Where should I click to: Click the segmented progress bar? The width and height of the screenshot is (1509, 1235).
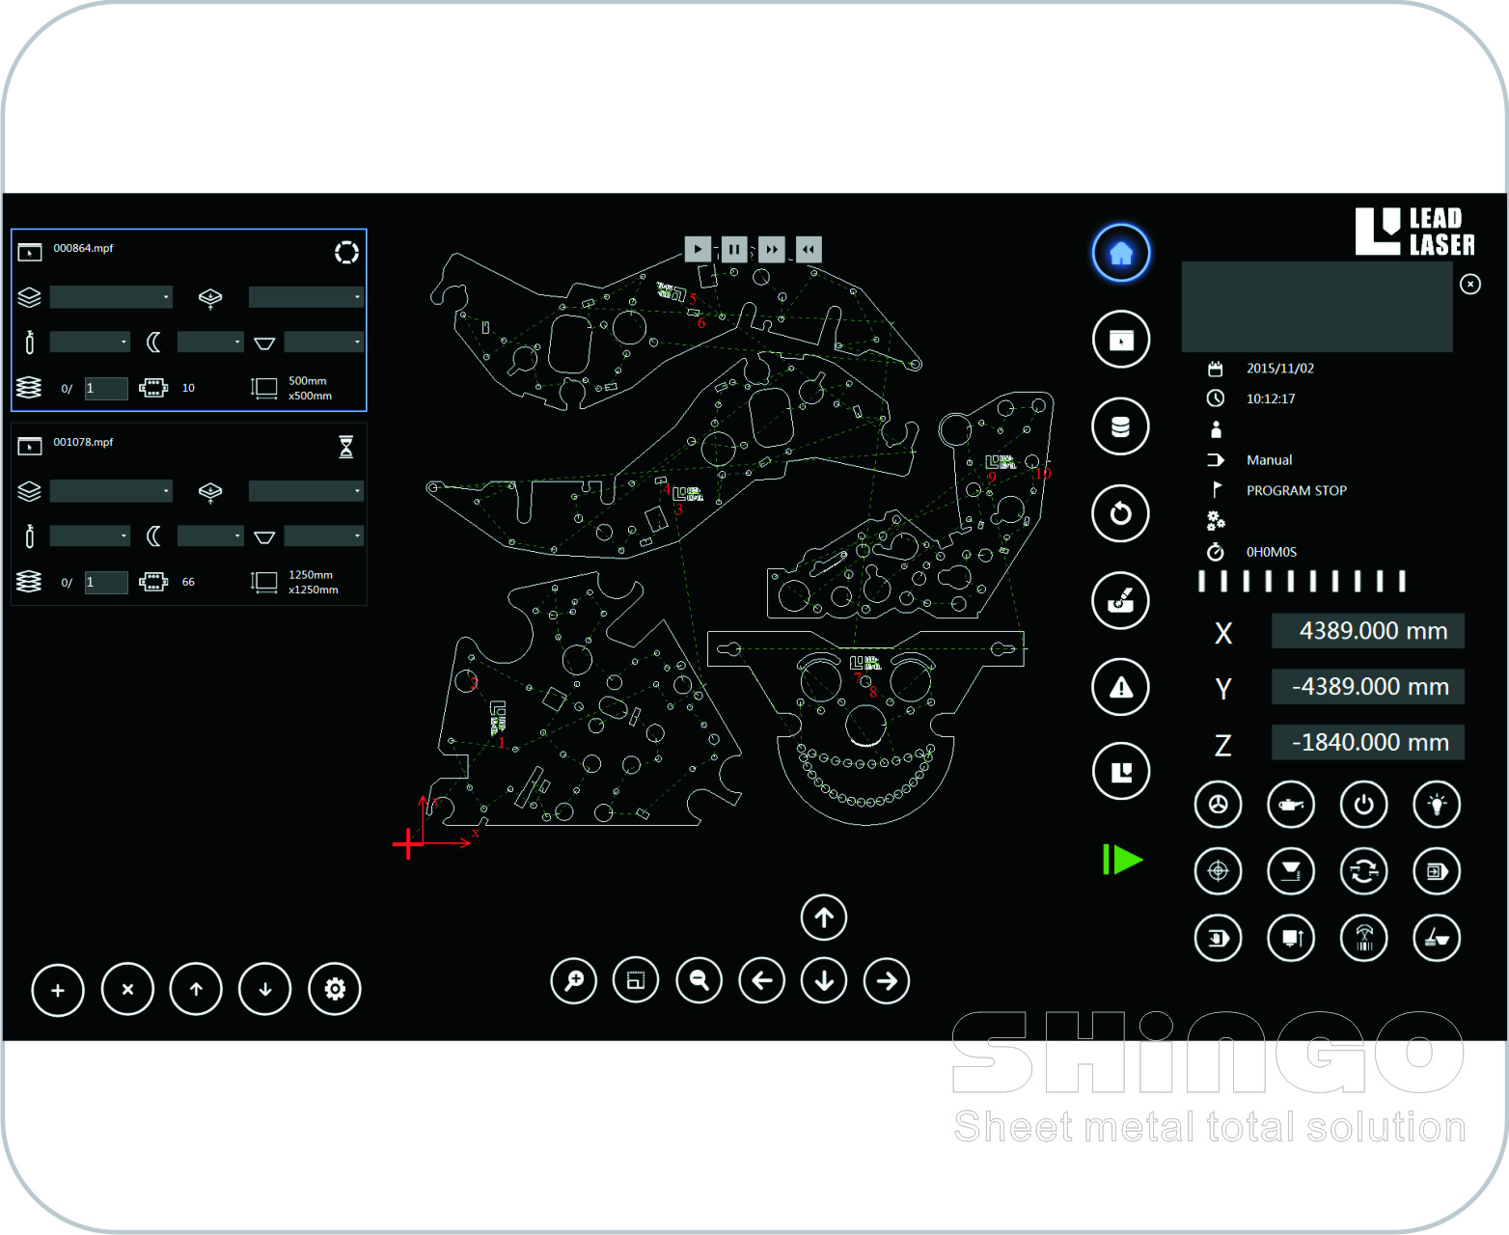(1302, 581)
